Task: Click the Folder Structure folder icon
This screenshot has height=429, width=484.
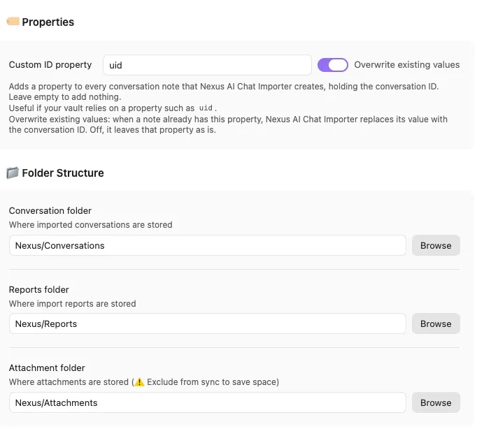Action: tap(13, 173)
